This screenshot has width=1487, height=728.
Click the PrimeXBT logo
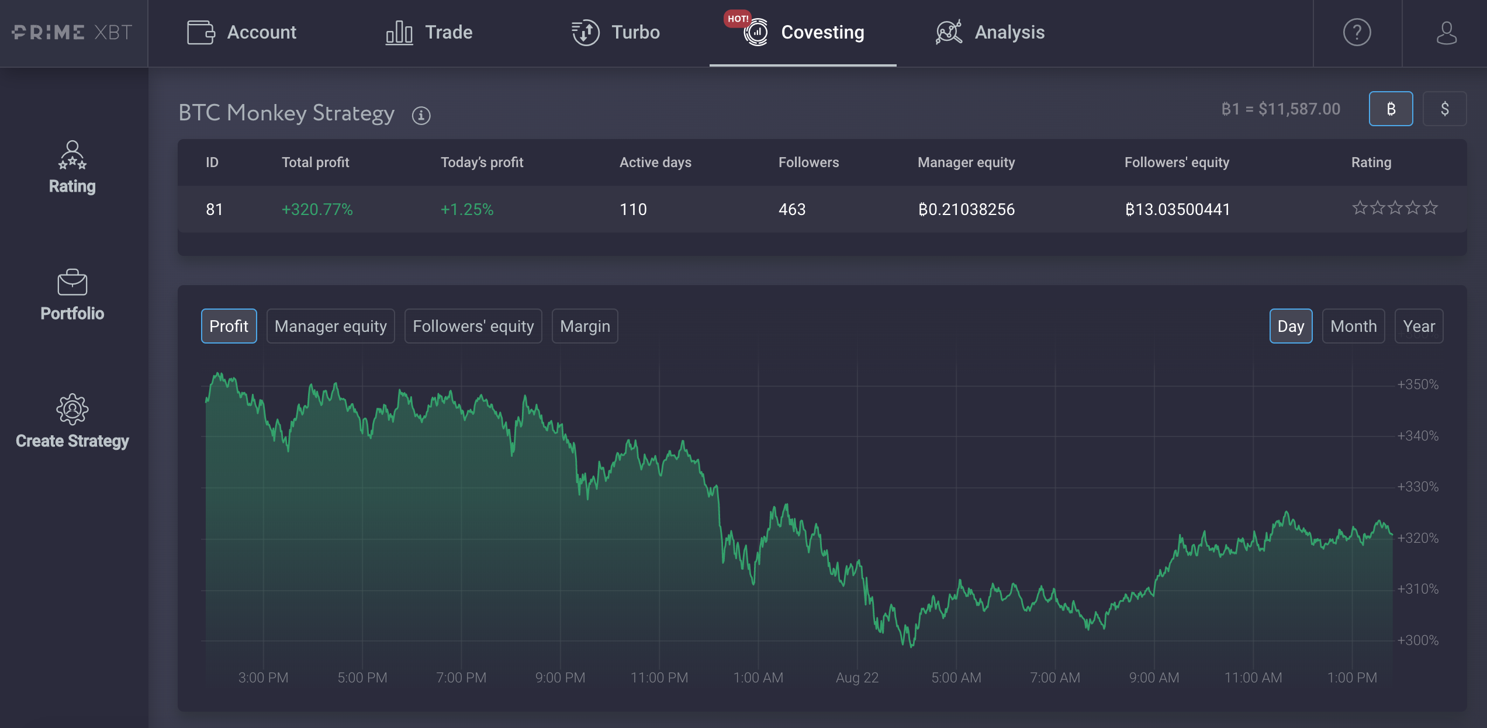click(x=72, y=32)
